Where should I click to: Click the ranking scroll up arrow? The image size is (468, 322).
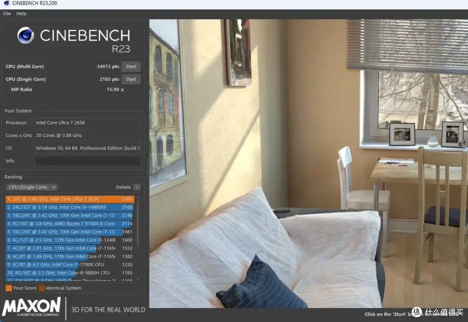[138, 198]
